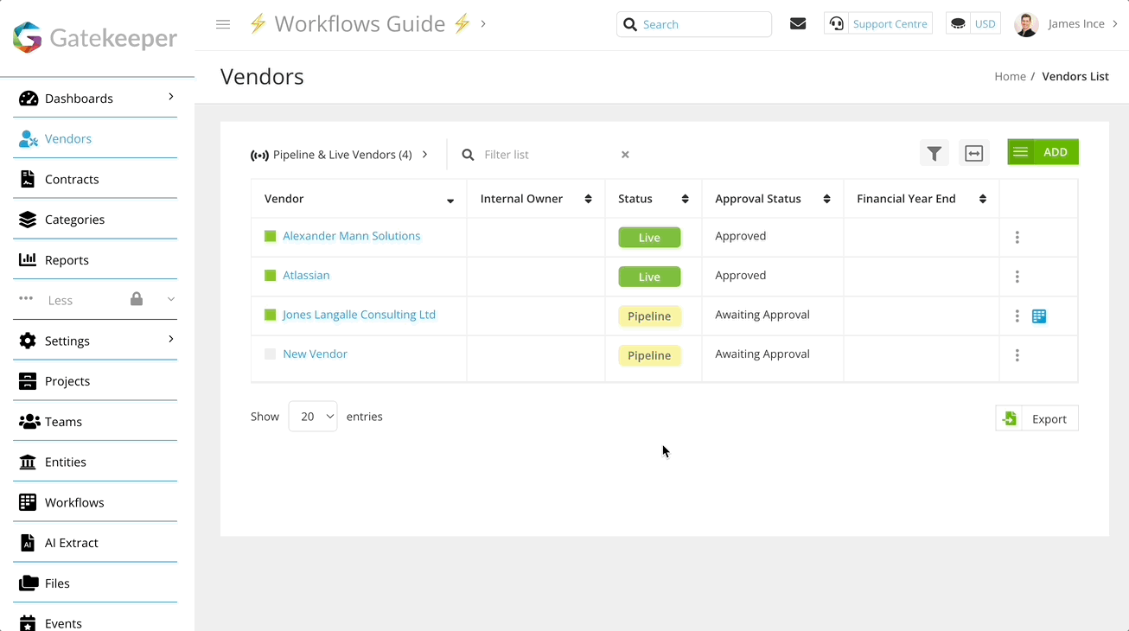Open the Show entries dropdown
The height and width of the screenshot is (631, 1129).
point(313,416)
